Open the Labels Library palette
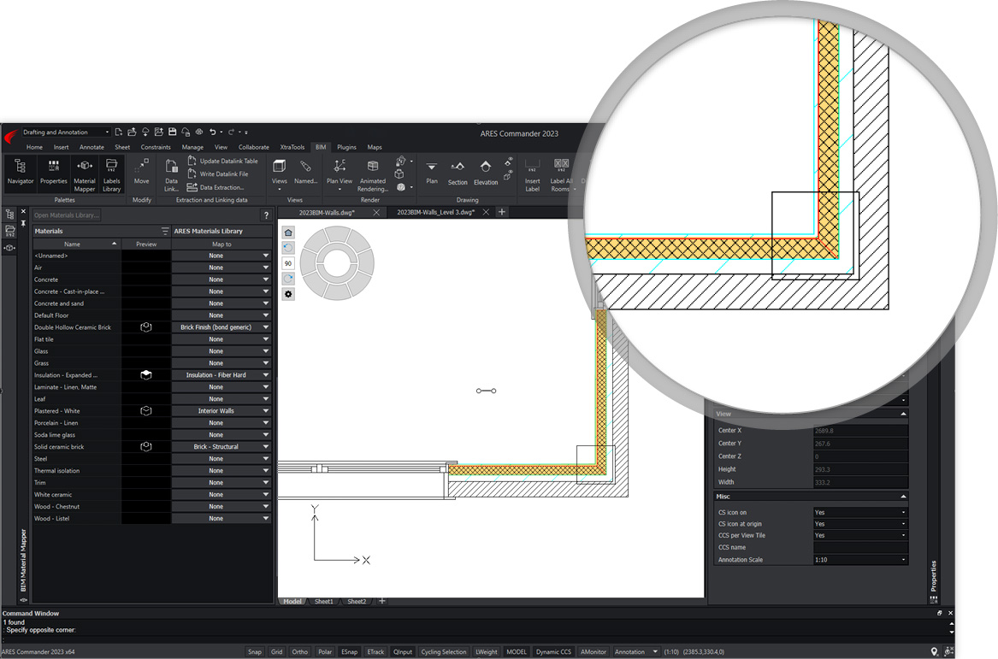 (111, 175)
